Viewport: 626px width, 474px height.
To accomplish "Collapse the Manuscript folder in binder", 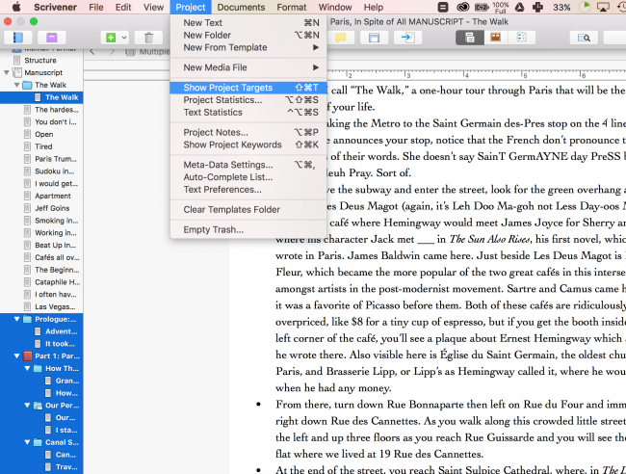I will click(8, 72).
